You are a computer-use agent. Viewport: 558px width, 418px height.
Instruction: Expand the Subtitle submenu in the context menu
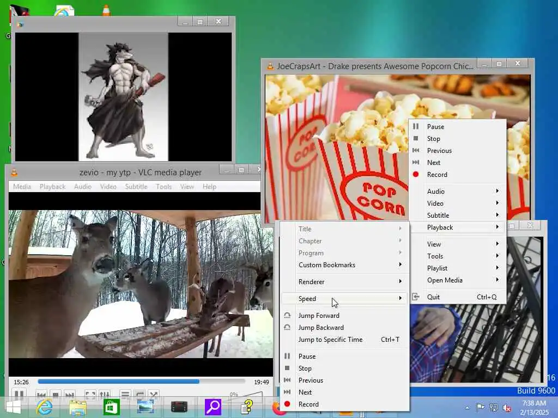tap(458, 216)
